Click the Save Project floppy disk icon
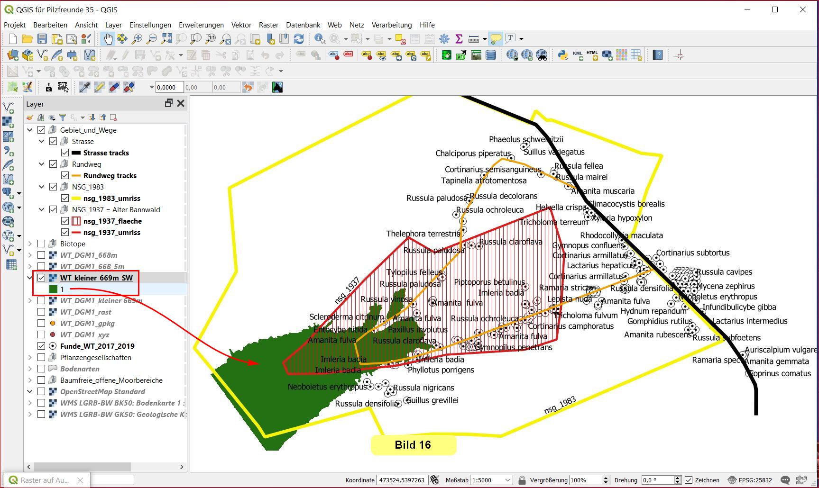 tap(42, 39)
